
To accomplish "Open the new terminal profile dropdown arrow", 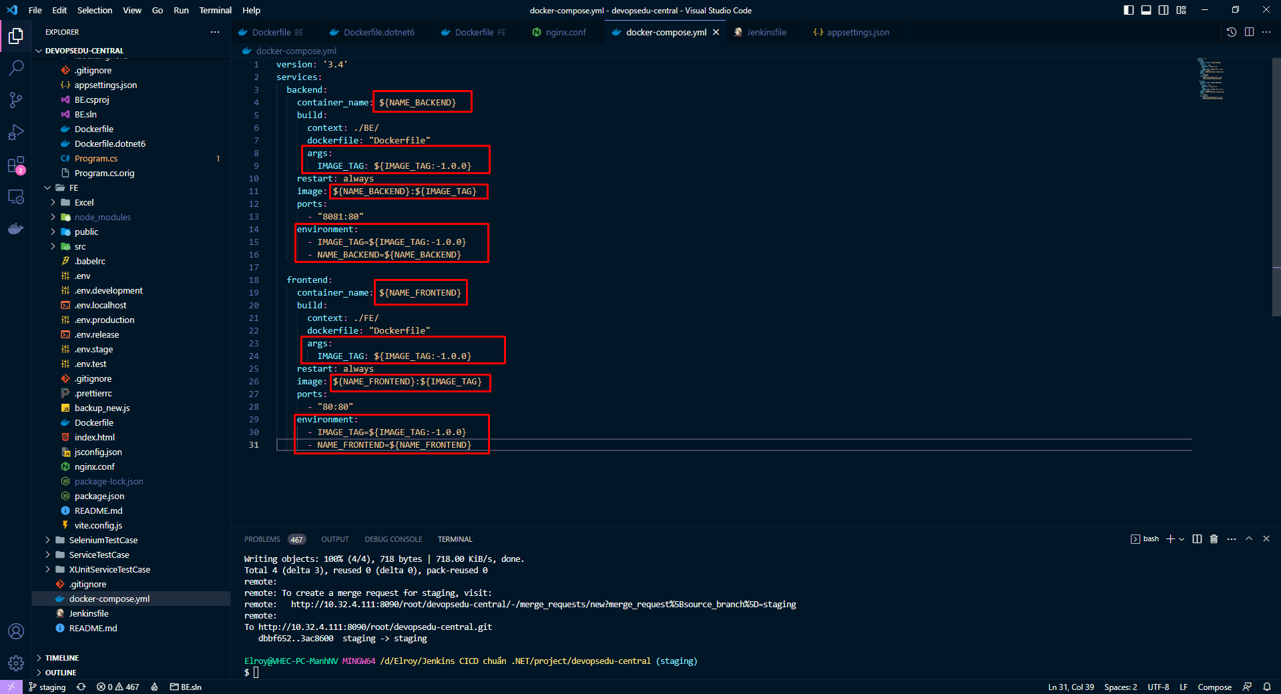I will [1182, 539].
